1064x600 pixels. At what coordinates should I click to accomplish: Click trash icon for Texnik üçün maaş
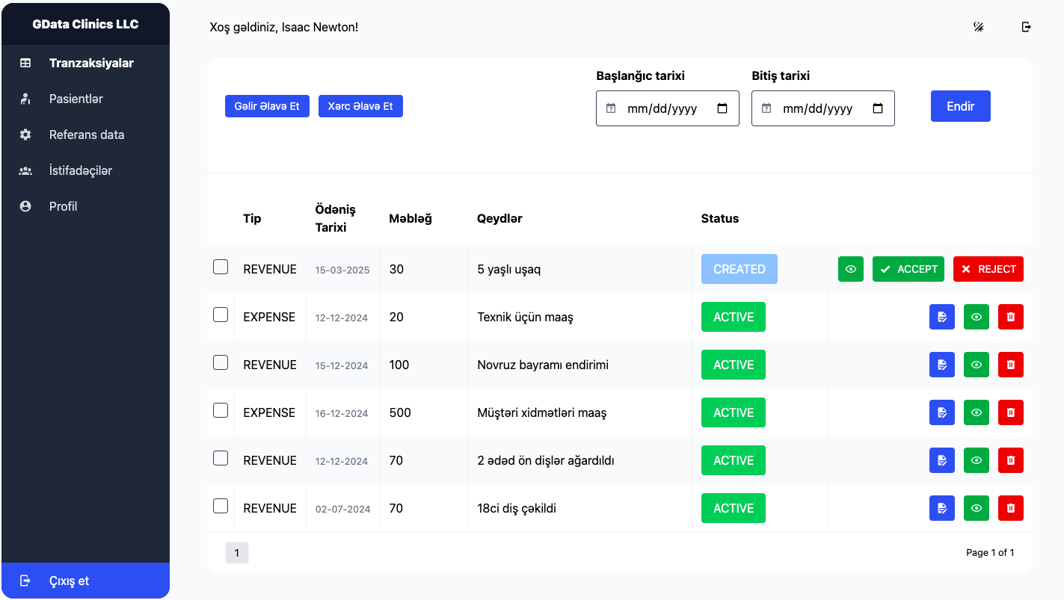(x=1011, y=317)
